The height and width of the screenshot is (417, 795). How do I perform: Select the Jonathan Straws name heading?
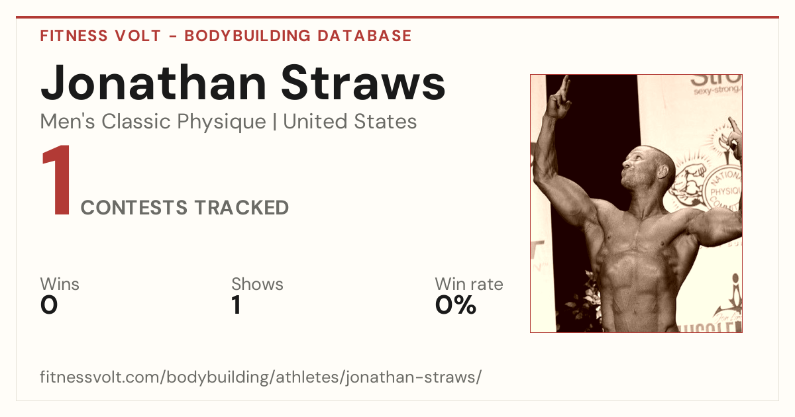point(242,83)
